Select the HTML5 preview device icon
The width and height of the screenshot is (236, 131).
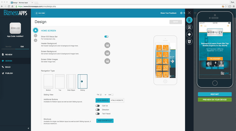click(189, 42)
